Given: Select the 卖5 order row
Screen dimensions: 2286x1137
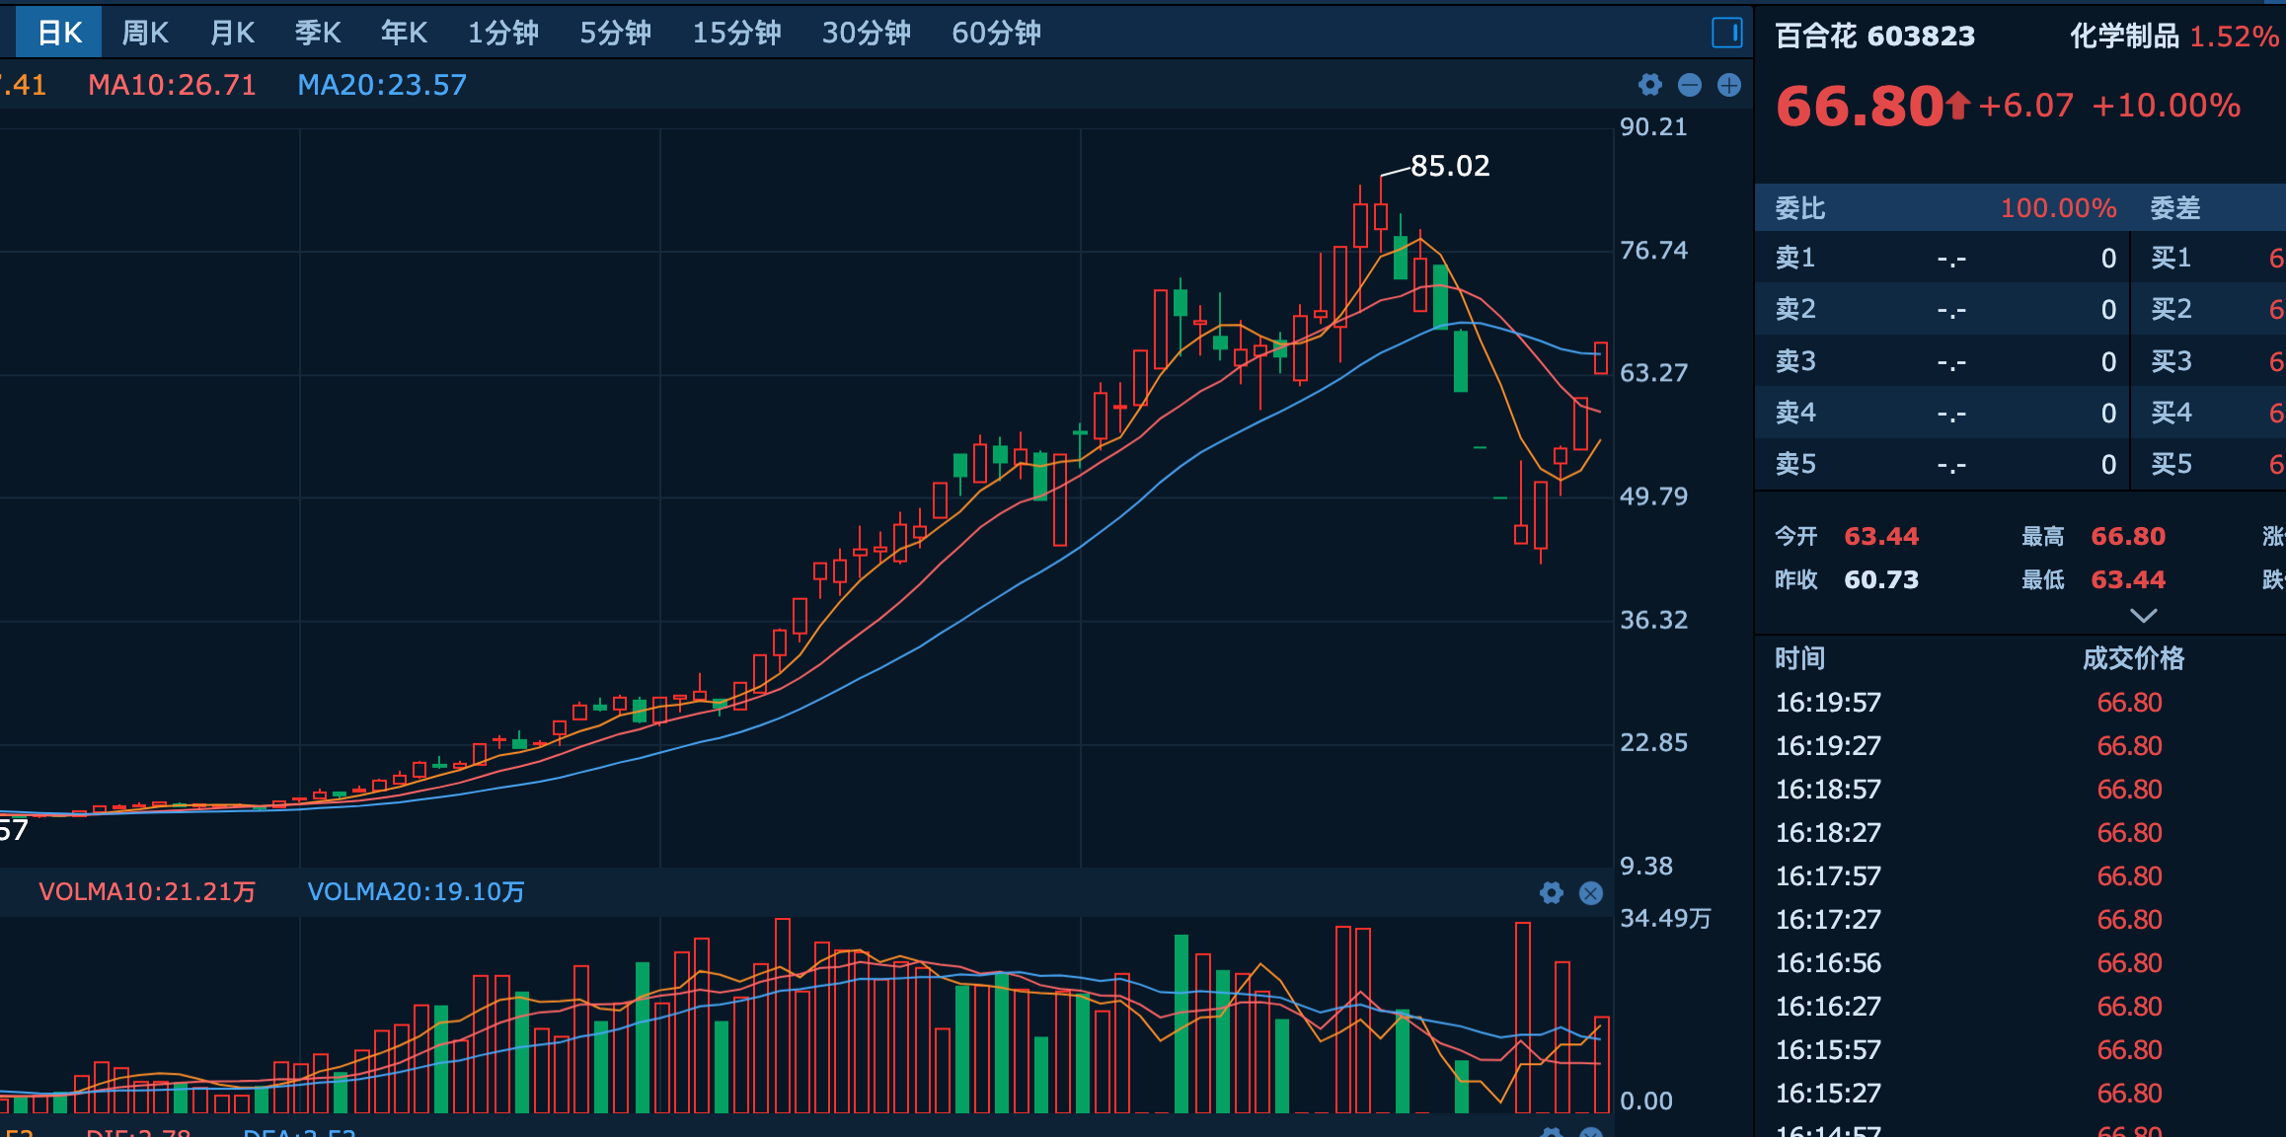Looking at the screenshot, I should [1943, 464].
